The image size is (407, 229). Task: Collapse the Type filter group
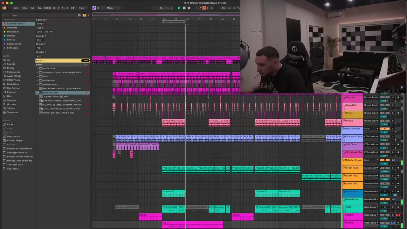(40, 28)
